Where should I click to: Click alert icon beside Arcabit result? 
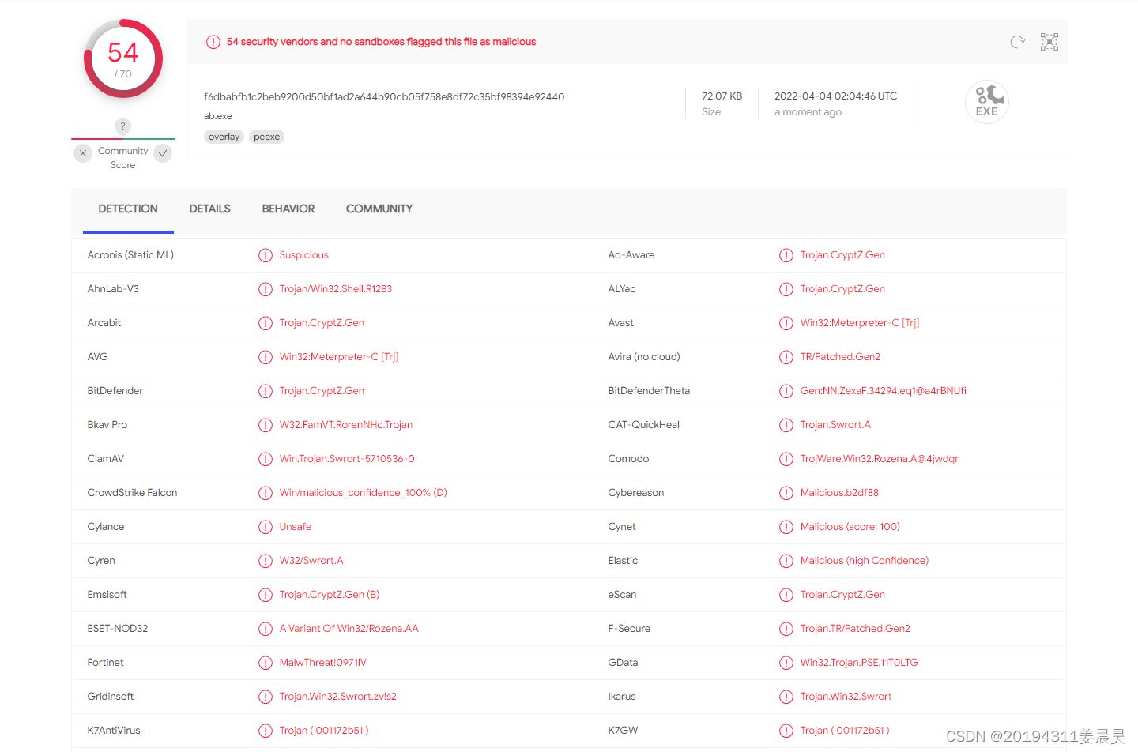266,323
